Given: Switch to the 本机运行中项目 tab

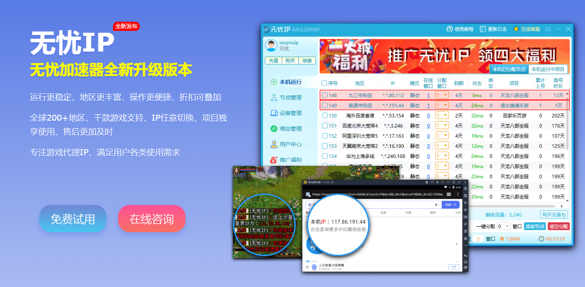Looking at the screenshot, I should tap(548, 70).
